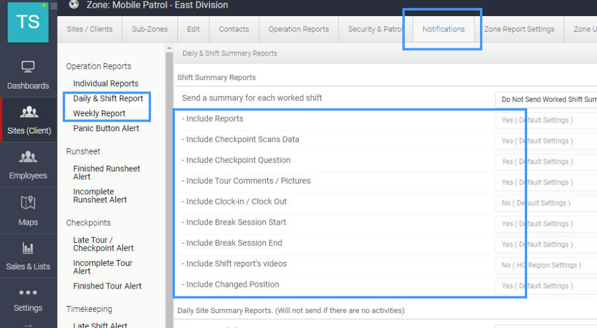Open Late Tour / Checkpoint Alert

pyautogui.click(x=103, y=244)
